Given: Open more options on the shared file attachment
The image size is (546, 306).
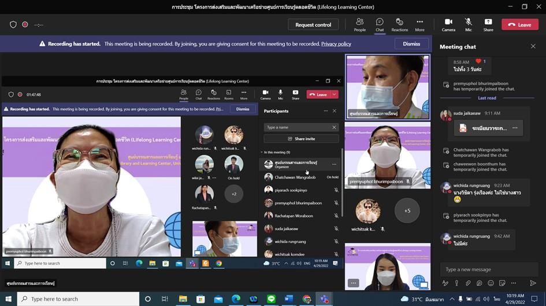Looking at the screenshot, I should pos(515,128).
